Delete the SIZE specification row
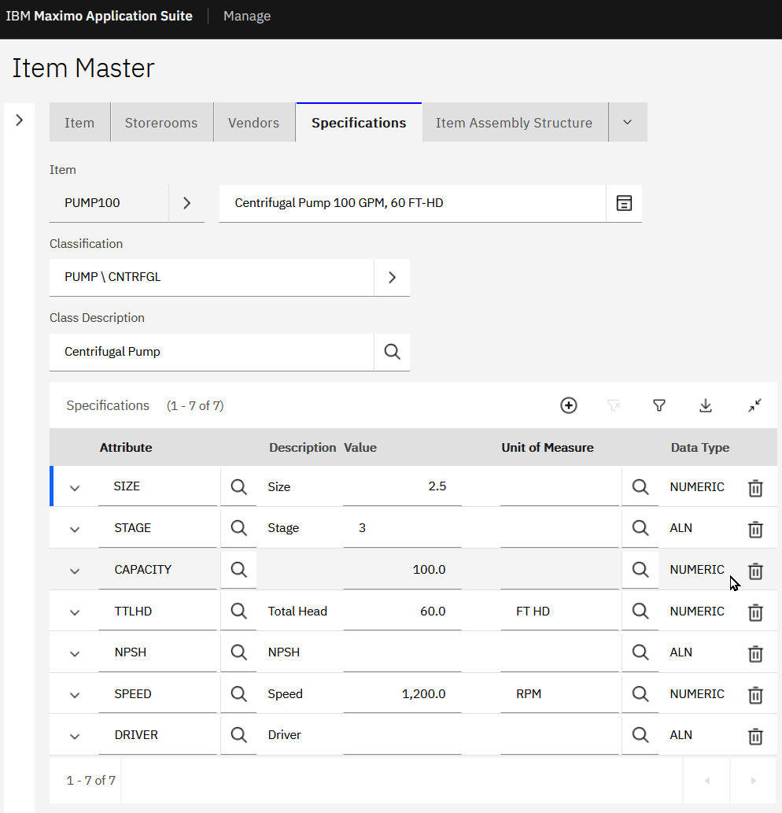Viewport: 782px width, 813px height. point(755,488)
